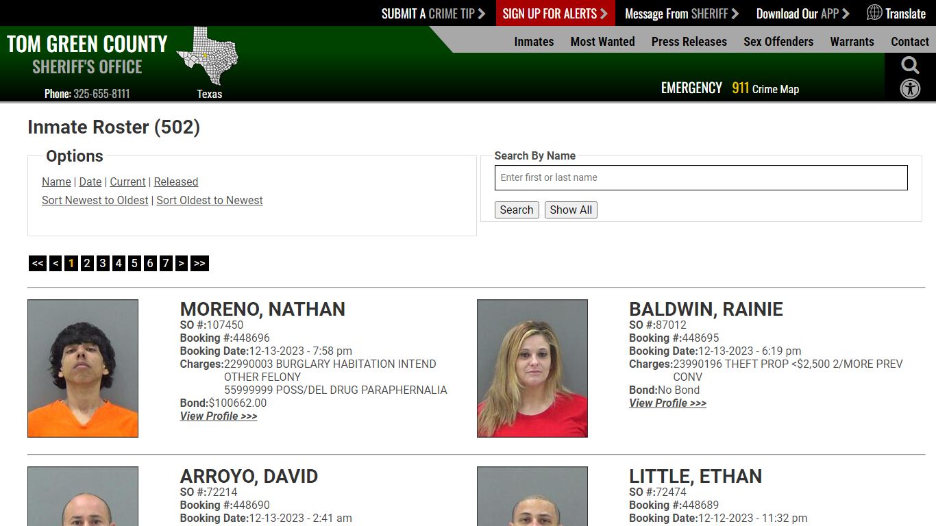Focus the Search By Name field

point(701,177)
